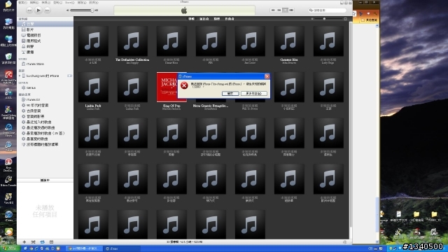Click the Next track button
Screen dimensions: 448x252
tap(48, 10)
